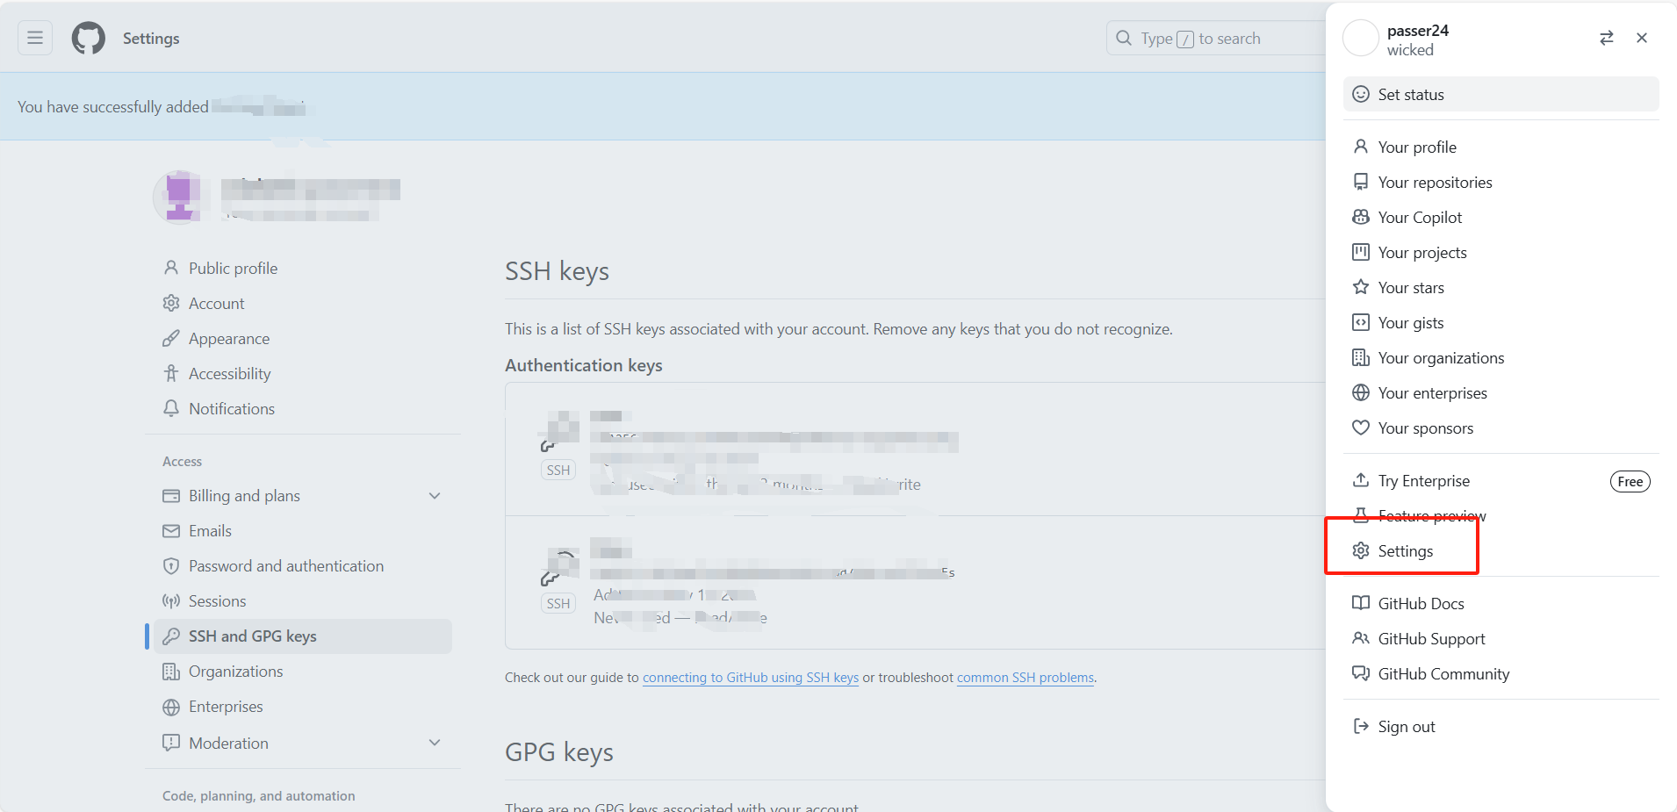Open the hamburger navigation menu
Screen dimensions: 1677x812
coord(35,38)
